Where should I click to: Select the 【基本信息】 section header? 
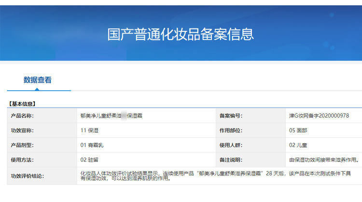22,104
